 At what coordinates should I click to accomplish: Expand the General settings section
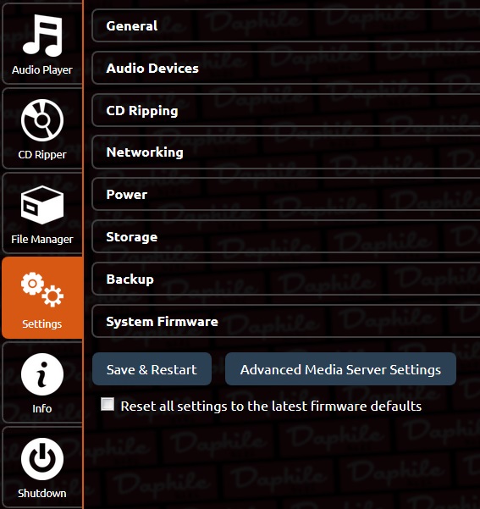[x=286, y=25]
